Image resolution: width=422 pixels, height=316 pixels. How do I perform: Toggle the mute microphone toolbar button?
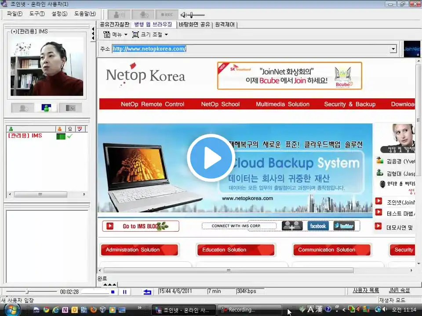(x=143, y=14)
